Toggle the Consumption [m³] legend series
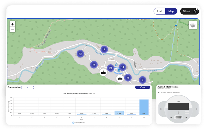Screen dimensions: 205x130 click(x=79, y=123)
